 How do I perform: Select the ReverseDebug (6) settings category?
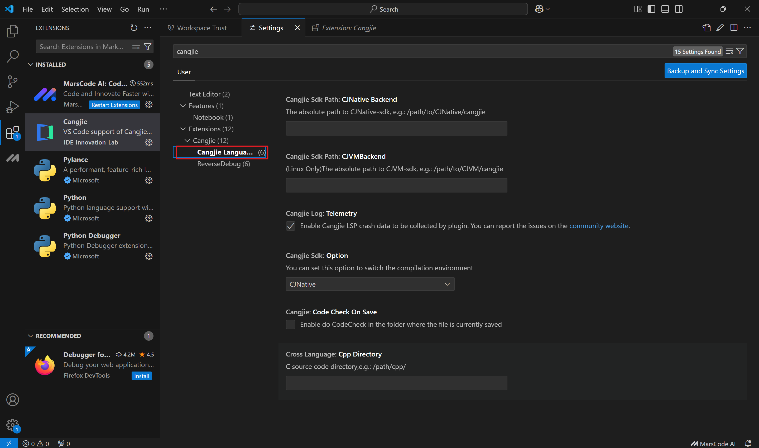pyautogui.click(x=223, y=164)
